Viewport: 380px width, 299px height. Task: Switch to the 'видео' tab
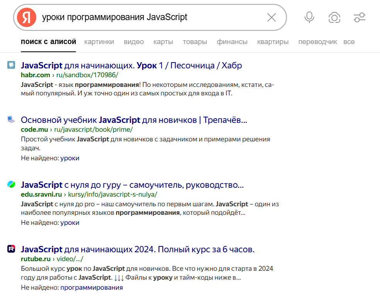tap(134, 42)
